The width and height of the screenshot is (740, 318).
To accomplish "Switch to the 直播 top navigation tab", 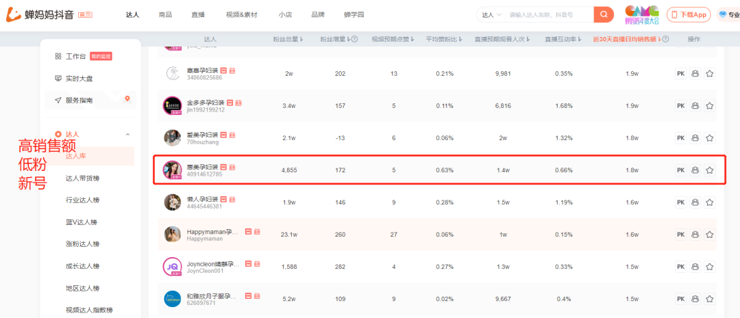I will tap(198, 15).
